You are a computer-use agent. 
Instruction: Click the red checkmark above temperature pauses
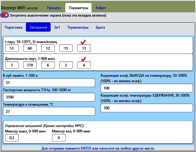pos(83,42)
